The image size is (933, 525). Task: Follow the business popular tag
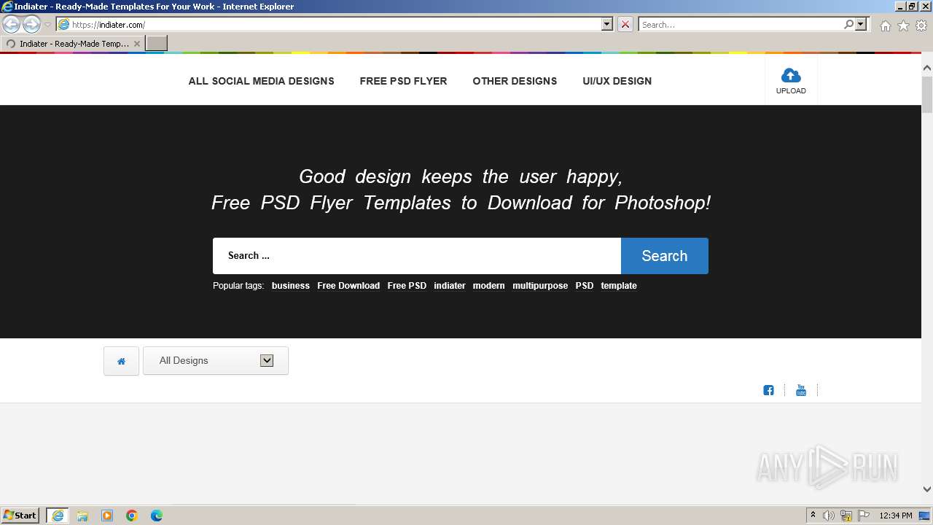click(x=291, y=286)
